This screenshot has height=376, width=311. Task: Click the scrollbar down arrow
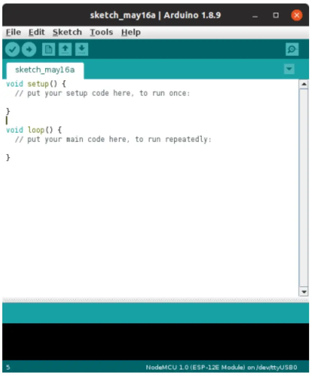pyautogui.click(x=304, y=292)
